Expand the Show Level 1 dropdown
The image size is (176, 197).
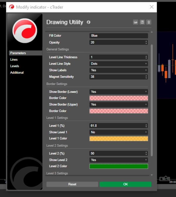pyautogui.click(x=119, y=132)
